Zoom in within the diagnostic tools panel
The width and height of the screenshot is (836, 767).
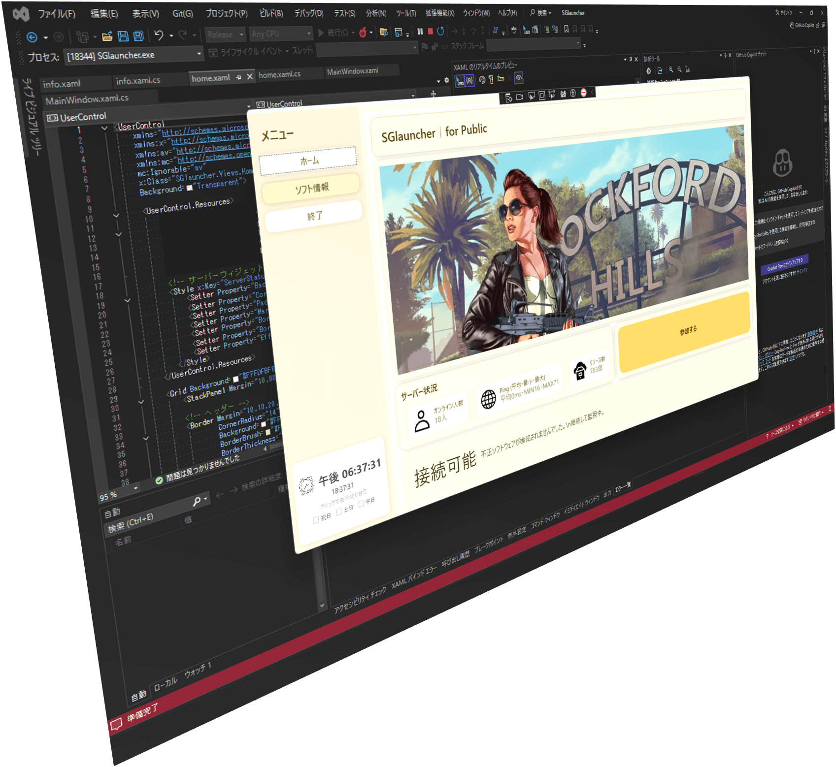click(670, 70)
